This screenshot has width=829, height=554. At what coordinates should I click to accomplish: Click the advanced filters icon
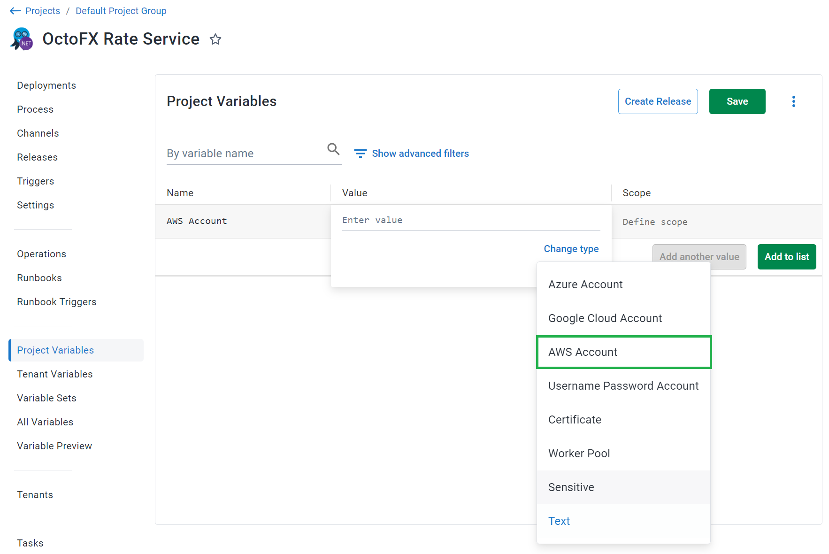(360, 154)
